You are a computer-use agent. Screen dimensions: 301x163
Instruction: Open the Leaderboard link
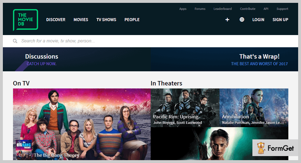tap(223, 9)
